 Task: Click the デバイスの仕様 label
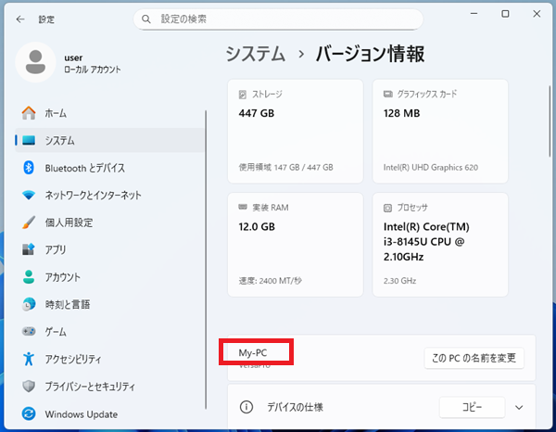pyautogui.click(x=295, y=407)
